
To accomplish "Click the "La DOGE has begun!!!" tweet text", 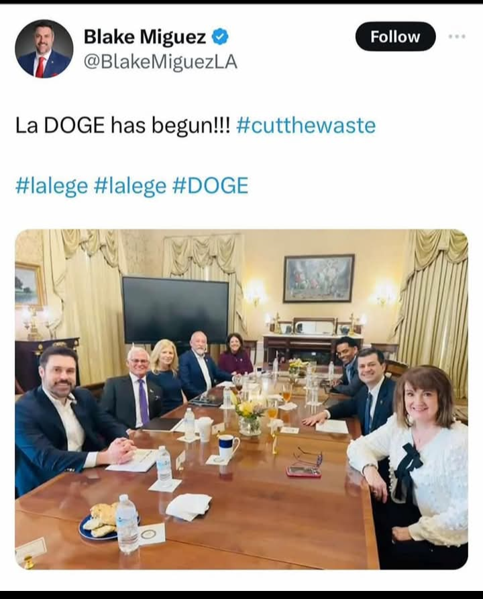I will [x=123, y=126].
